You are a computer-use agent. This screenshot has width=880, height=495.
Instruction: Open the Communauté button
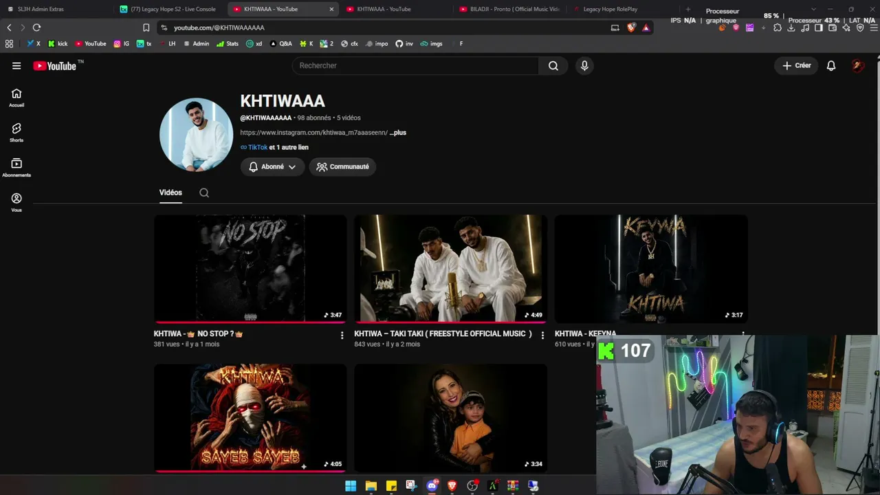[x=342, y=167]
